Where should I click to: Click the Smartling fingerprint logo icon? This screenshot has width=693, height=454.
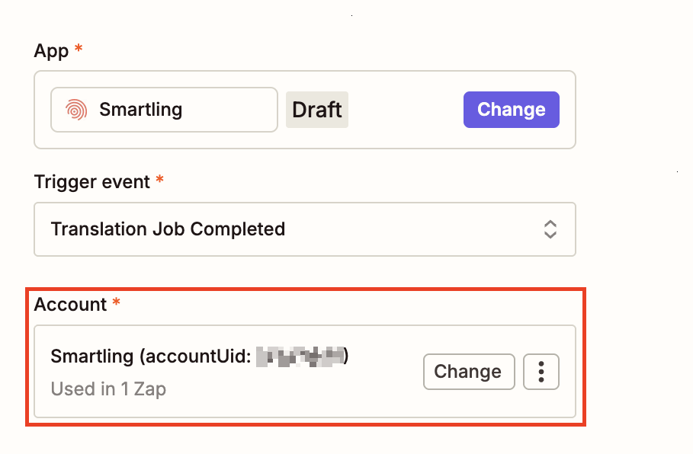point(75,110)
